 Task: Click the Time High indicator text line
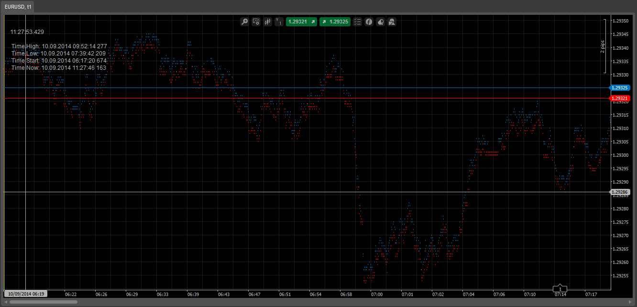click(x=59, y=46)
